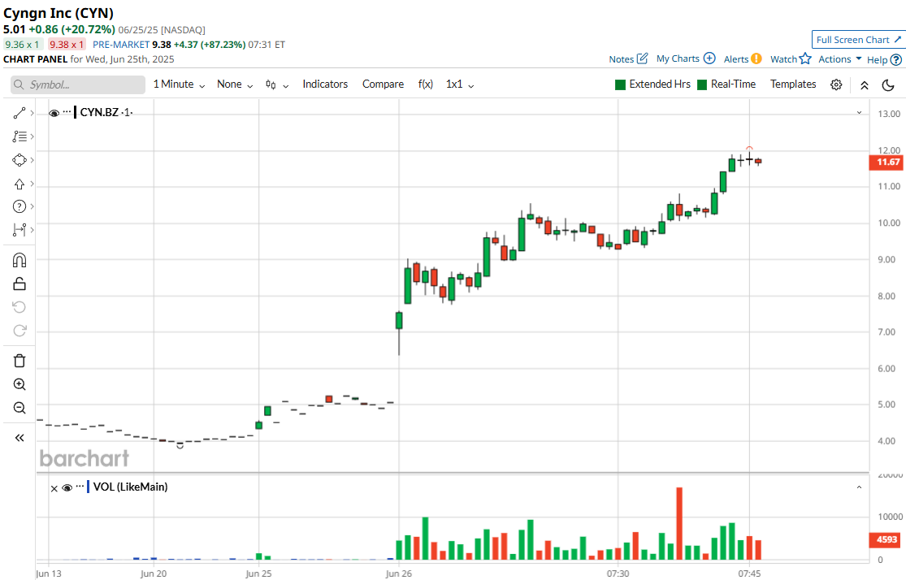
Task: Click the Watch star icon
Action: coord(805,58)
